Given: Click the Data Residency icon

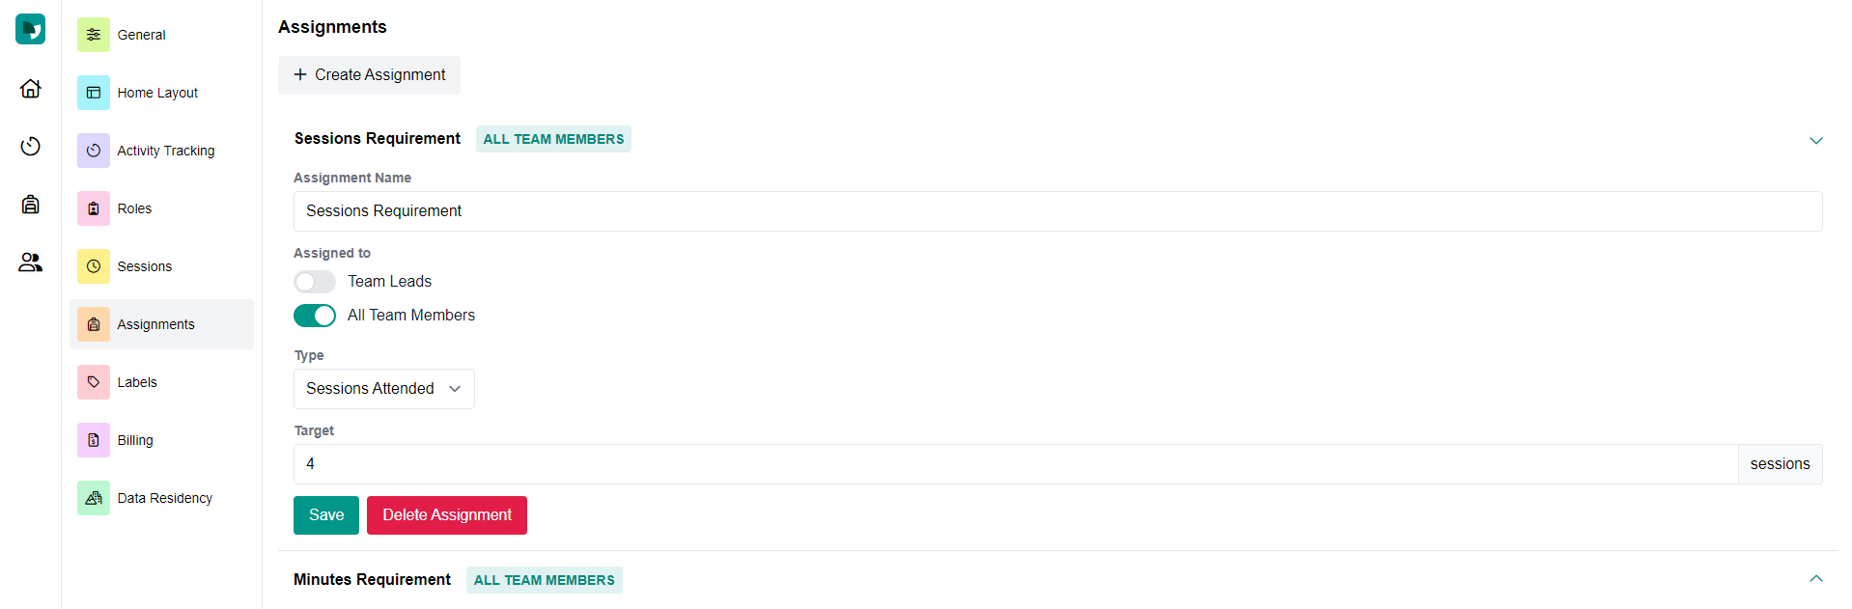Looking at the screenshot, I should (94, 498).
